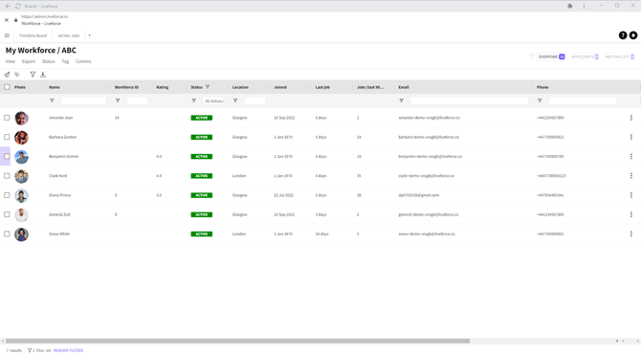Click the Phone filter input field

[x=583, y=100]
